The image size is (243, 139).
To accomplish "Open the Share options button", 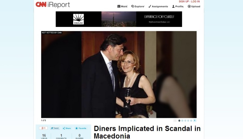I will tap(67, 128).
